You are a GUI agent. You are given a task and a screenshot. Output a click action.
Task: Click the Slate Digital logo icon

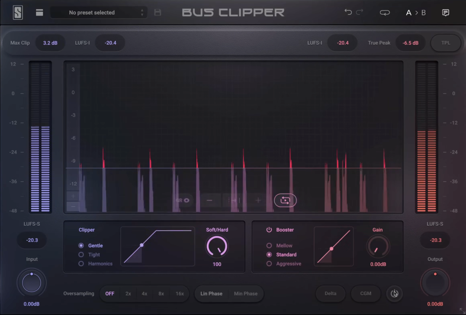coord(18,12)
